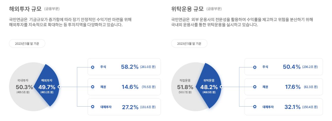Click the 위탁운용 규모 section heading

187,9
